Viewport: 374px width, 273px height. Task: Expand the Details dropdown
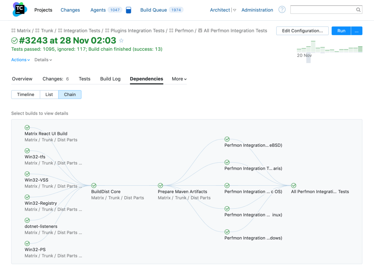(x=43, y=60)
